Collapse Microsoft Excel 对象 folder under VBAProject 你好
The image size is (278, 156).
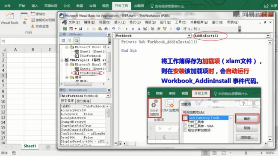[x=67, y=65]
